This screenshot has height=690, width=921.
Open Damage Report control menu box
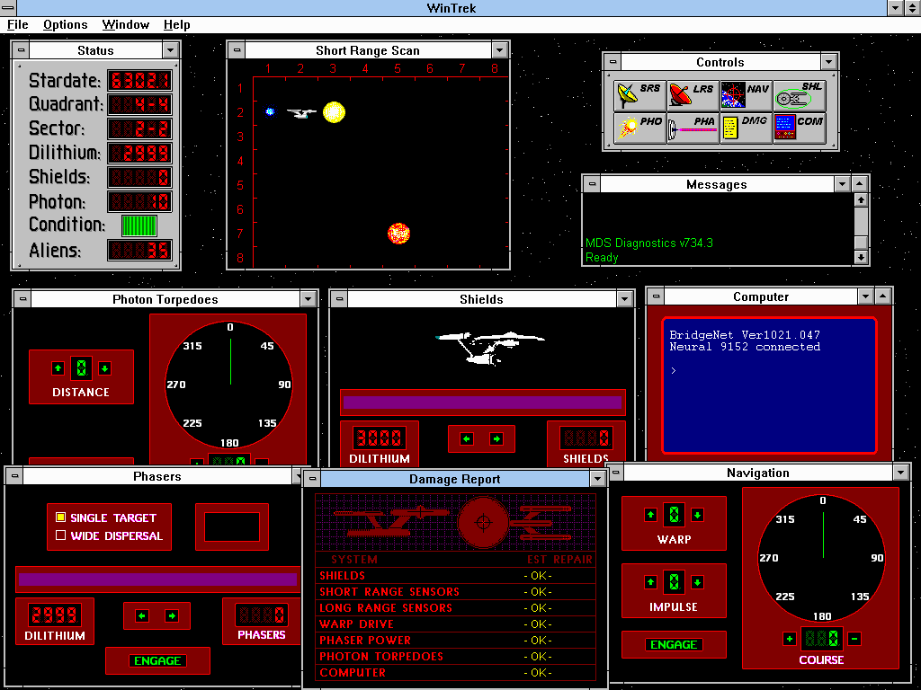tap(312, 479)
